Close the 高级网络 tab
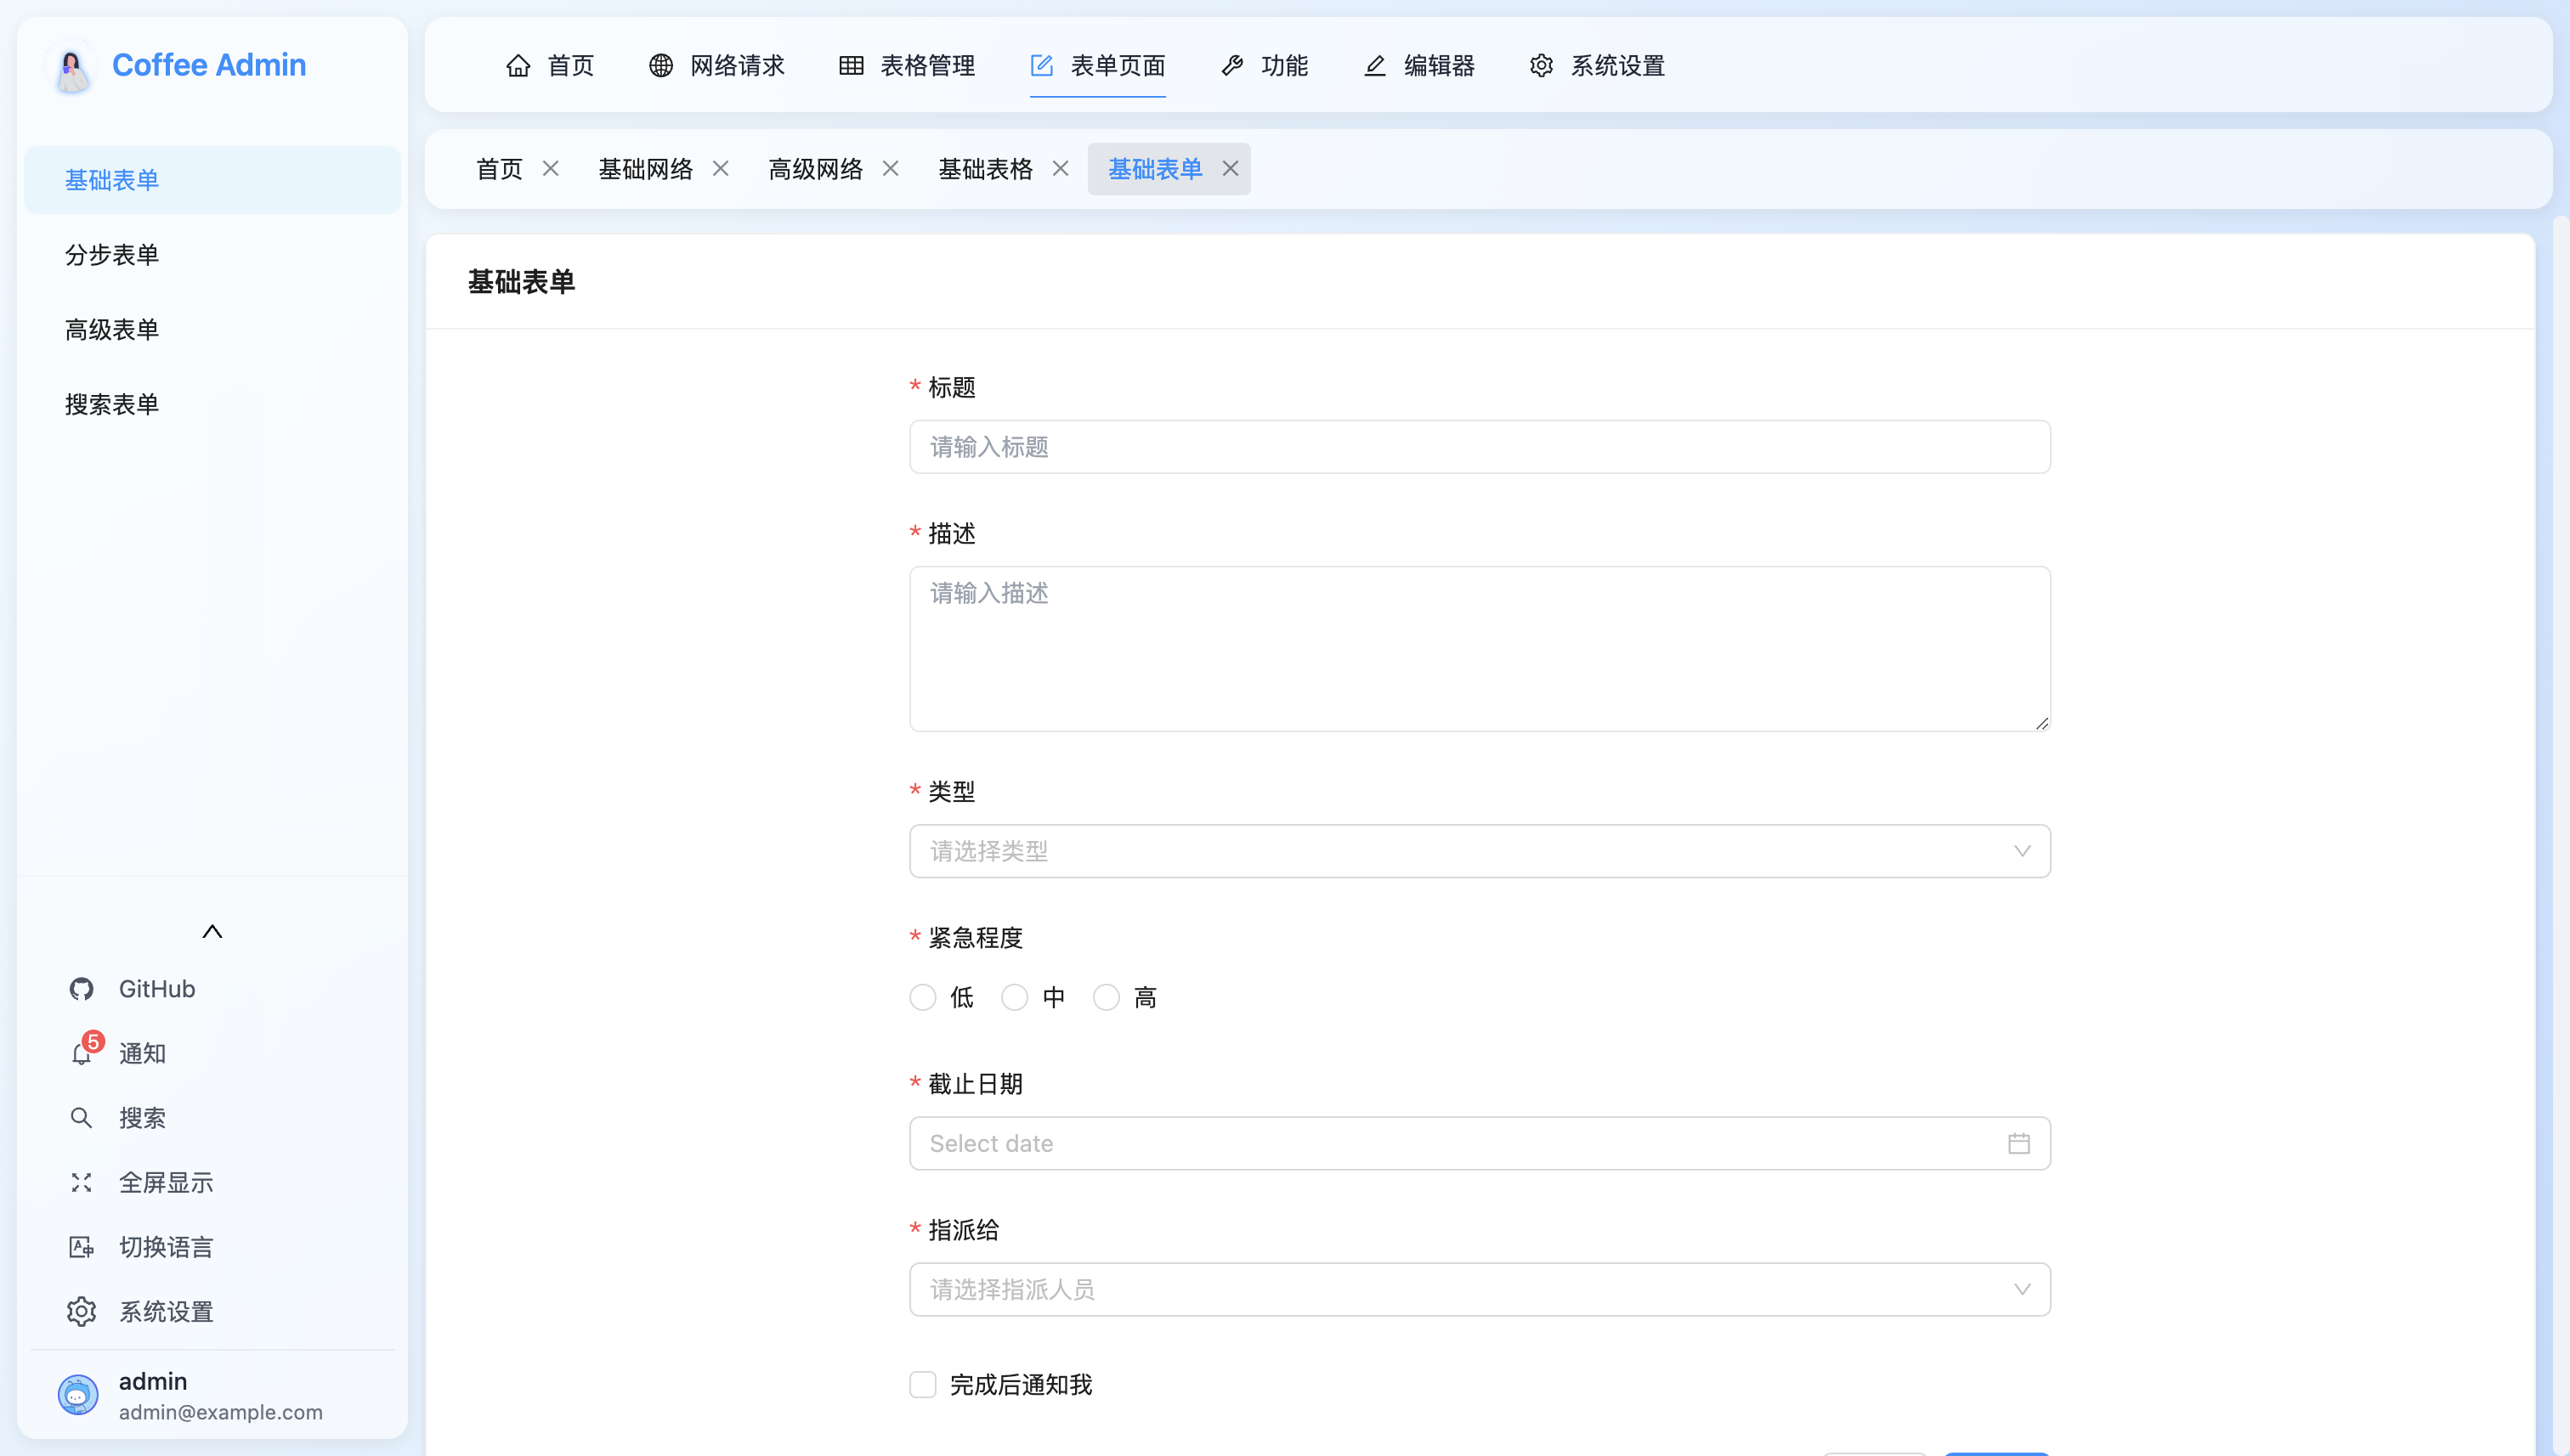Viewport: 2570px width, 1456px height. pyautogui.click(x=891, y=169)
